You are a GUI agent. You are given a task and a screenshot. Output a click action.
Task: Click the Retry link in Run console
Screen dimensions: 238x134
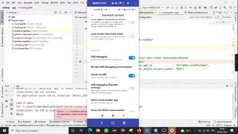click(x=20, y=114)
